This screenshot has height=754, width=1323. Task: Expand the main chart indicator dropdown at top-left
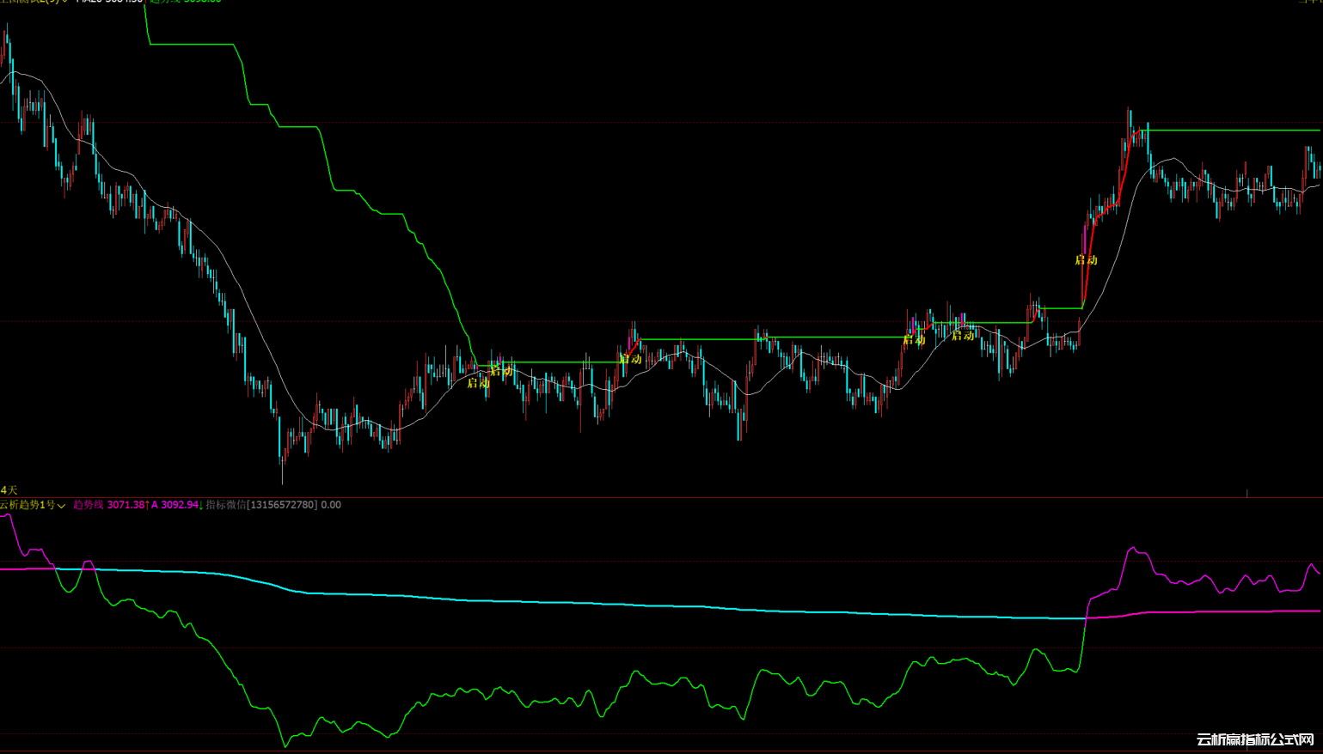[x=64, y=2]
